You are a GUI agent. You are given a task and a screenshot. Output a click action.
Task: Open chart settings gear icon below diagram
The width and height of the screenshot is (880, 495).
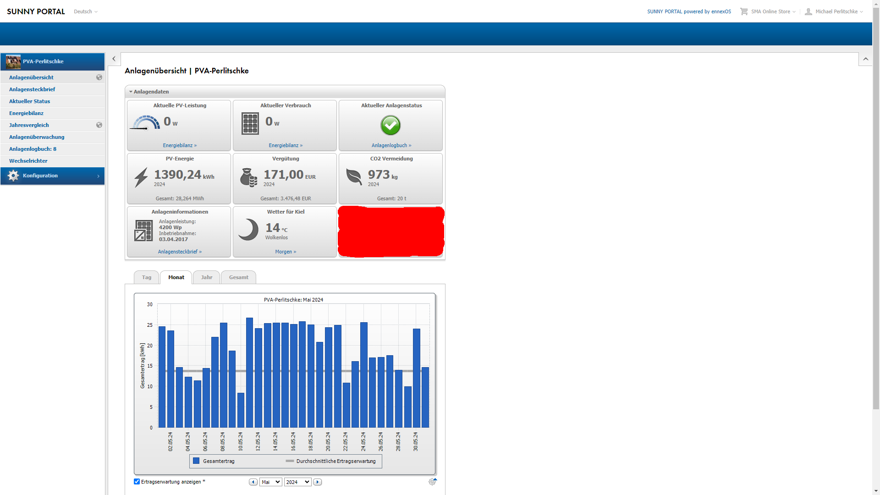(432, 482)
